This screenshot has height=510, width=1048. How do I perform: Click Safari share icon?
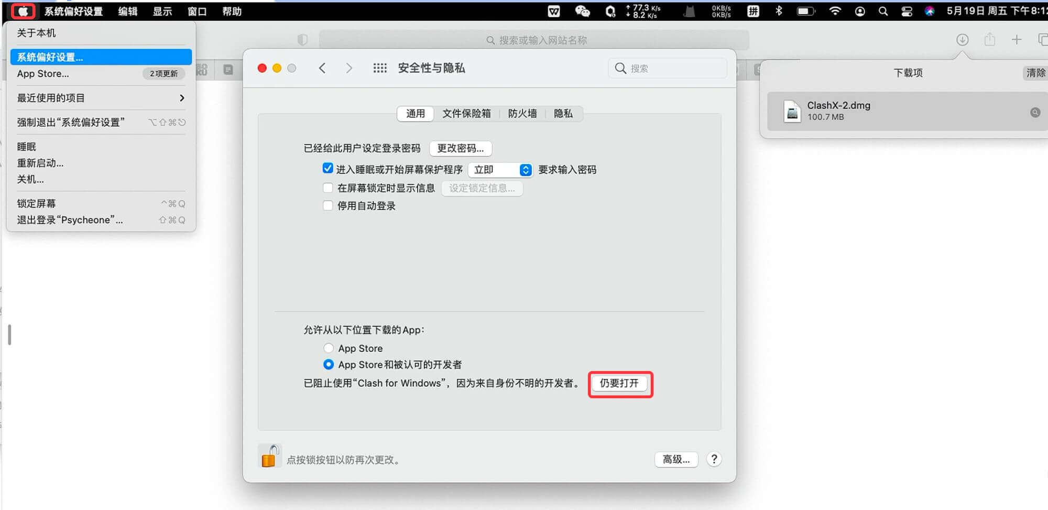[x=989, y=40]
